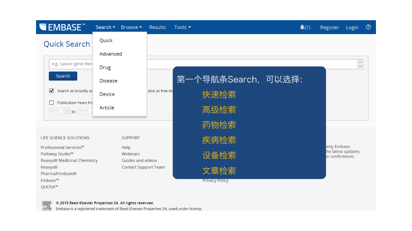
Task: Open the Embase™ footer link
Action: (50, 180)
